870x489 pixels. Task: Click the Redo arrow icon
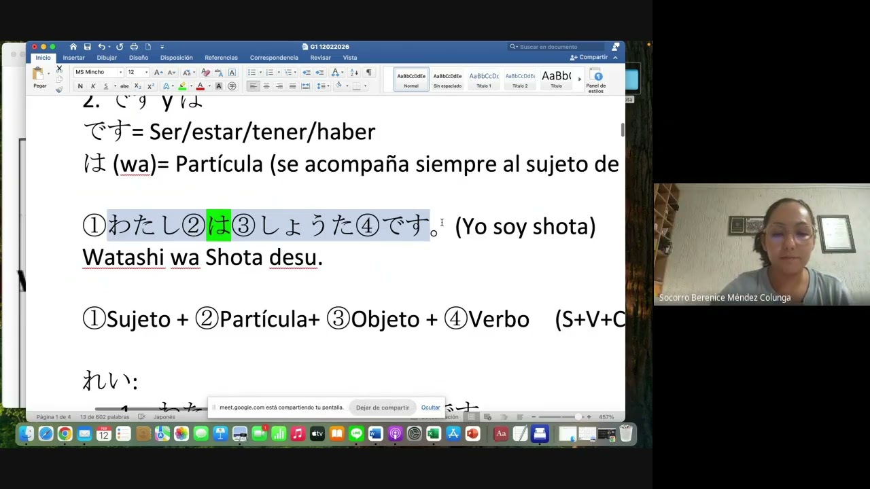[120, 47]
